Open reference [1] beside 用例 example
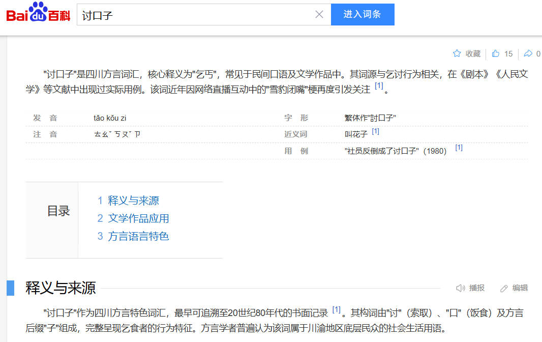This screenshot has height=342, width=542. coord(459,148)
